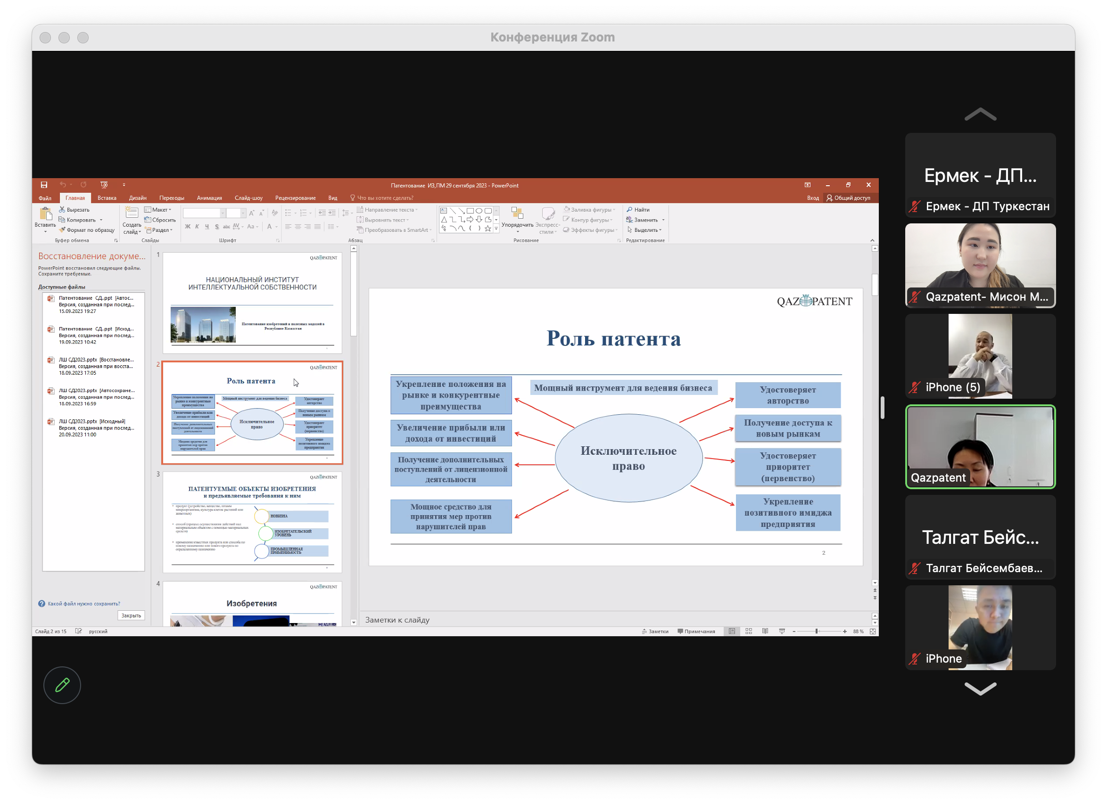Click the Find (Найти) magnifier icon

(630, 210)
